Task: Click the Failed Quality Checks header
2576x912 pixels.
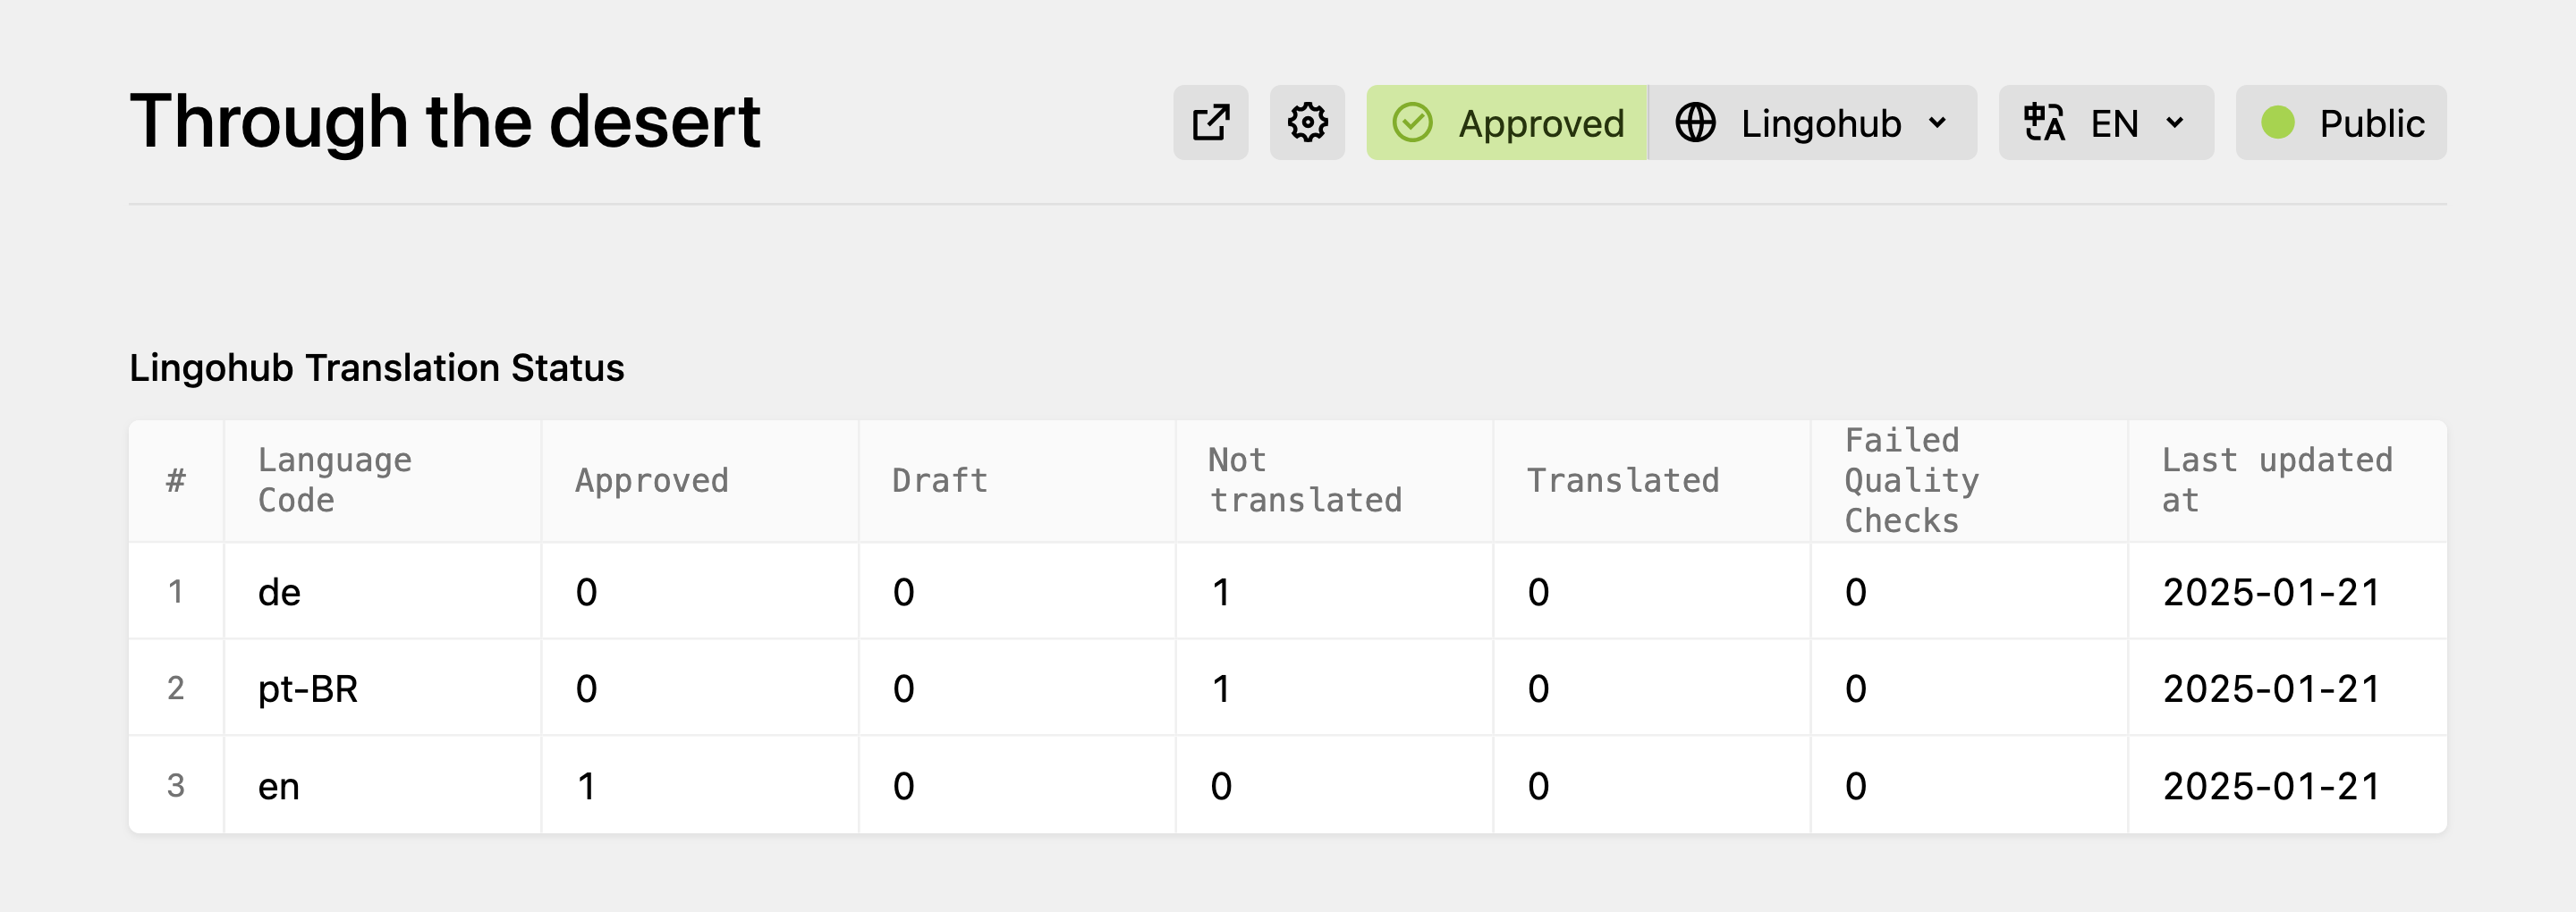Action: [1910, 480]
